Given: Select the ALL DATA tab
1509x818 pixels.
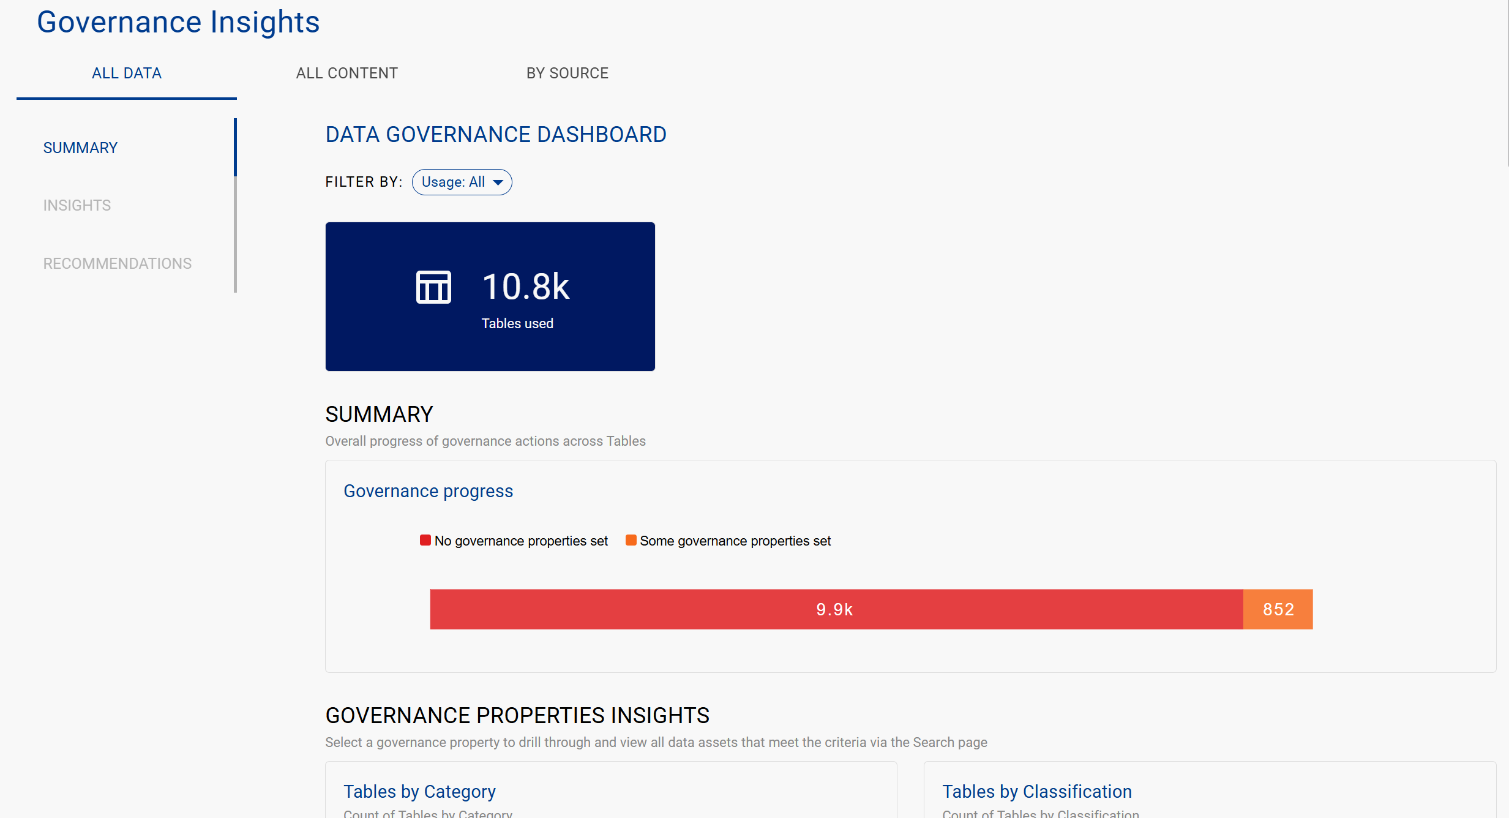Looking at the screenshot, I should click(x=127, y=73).
